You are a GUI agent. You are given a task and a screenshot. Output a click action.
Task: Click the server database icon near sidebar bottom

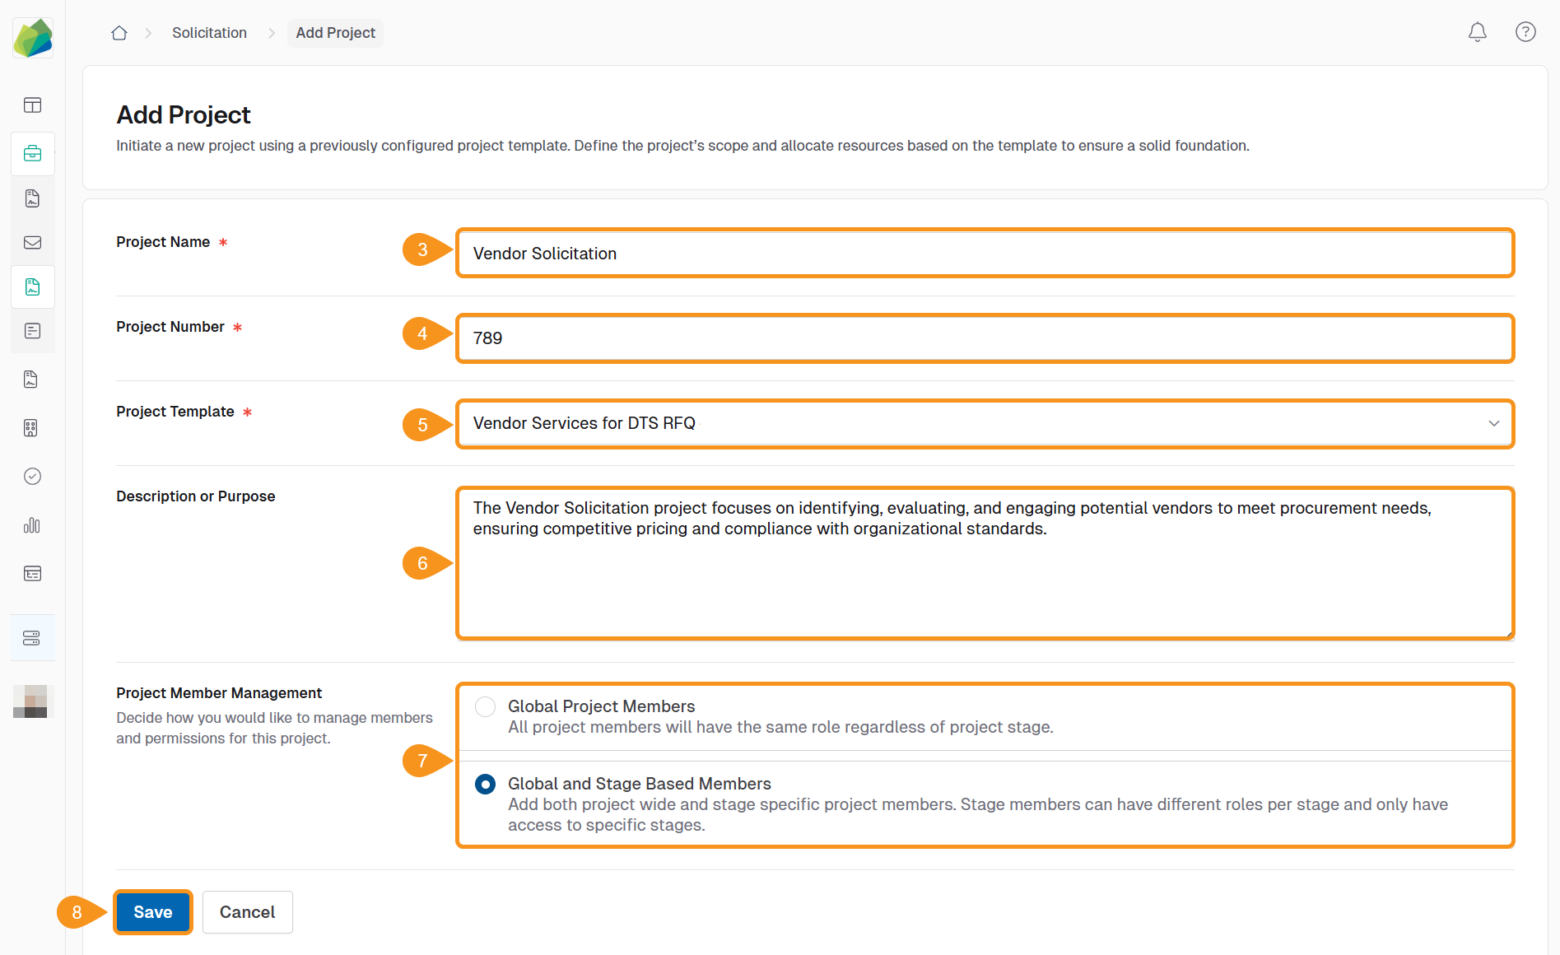tap(32, 637)
